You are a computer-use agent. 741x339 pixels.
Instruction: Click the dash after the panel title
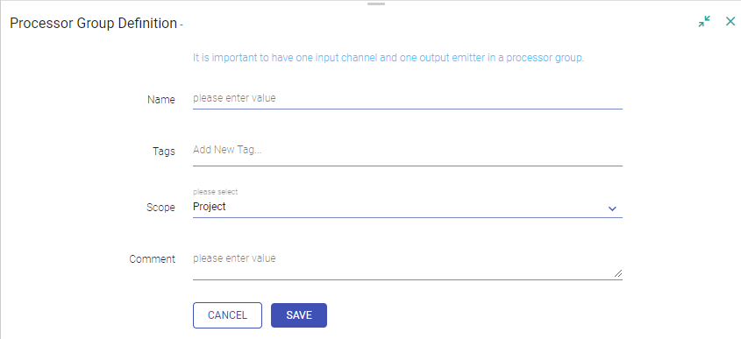click(182, 25)
